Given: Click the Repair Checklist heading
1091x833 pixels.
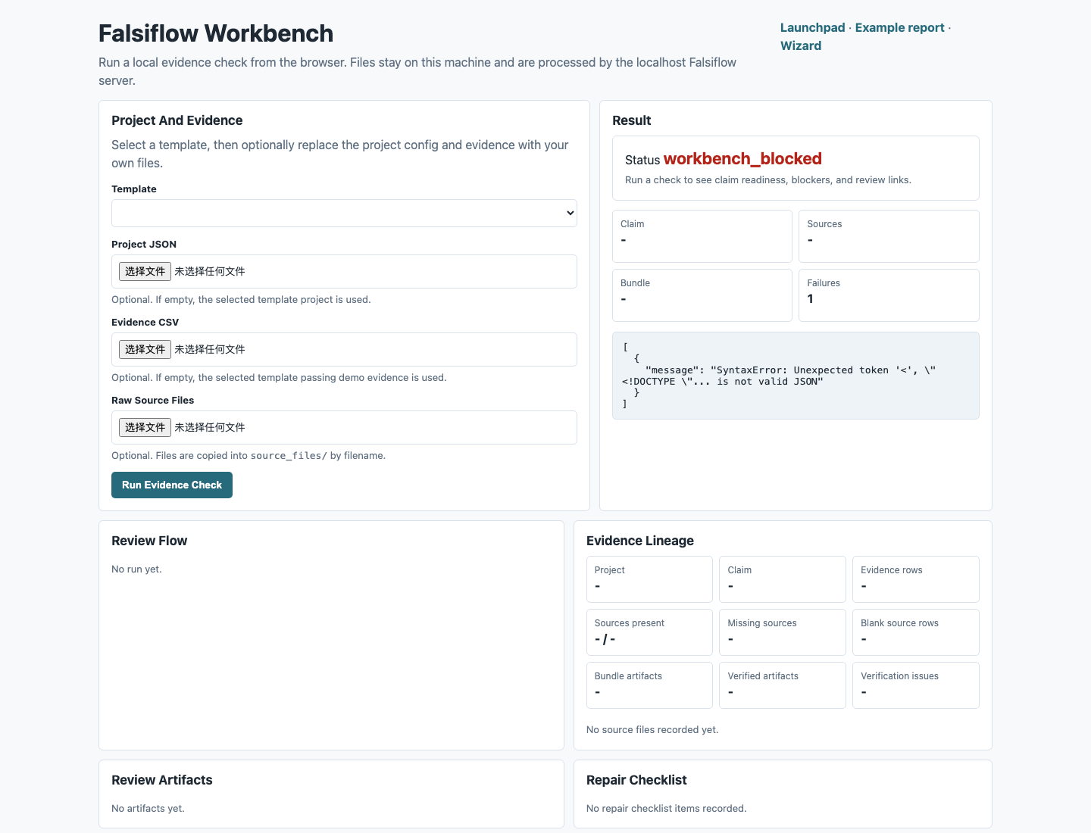Looking at the screenshot, I should pos(636,780).
